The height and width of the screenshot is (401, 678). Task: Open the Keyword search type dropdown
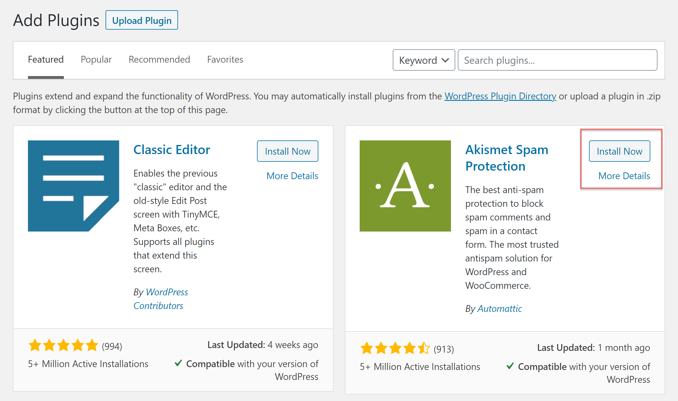coord(424,60)
